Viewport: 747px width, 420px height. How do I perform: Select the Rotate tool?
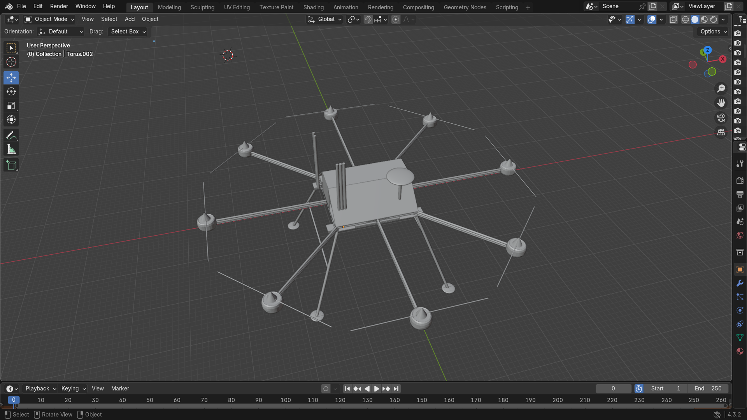(11, 92)
